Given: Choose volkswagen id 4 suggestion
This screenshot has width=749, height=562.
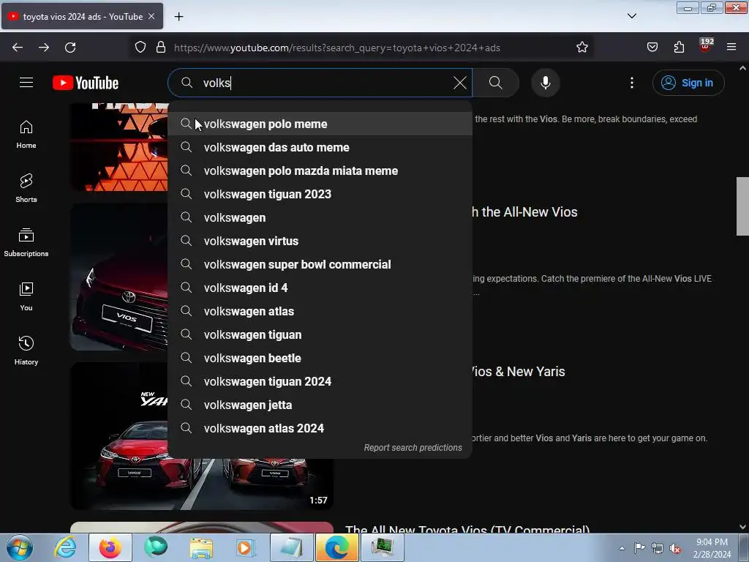Looking at the screenshot, I should [320, 288].
